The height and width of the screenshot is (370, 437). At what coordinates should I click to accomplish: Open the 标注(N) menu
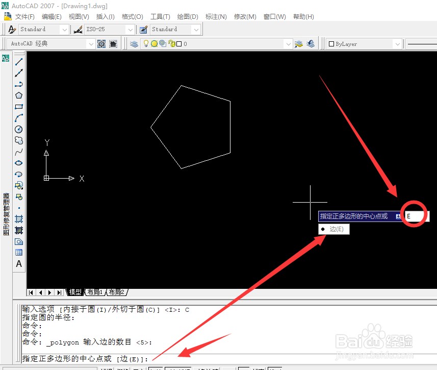pos(216,17)
